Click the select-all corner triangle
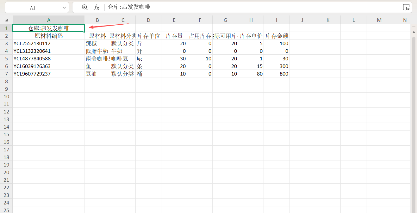Image resolution: width=417 pixels, height=213 pixels. click(7, 20)
